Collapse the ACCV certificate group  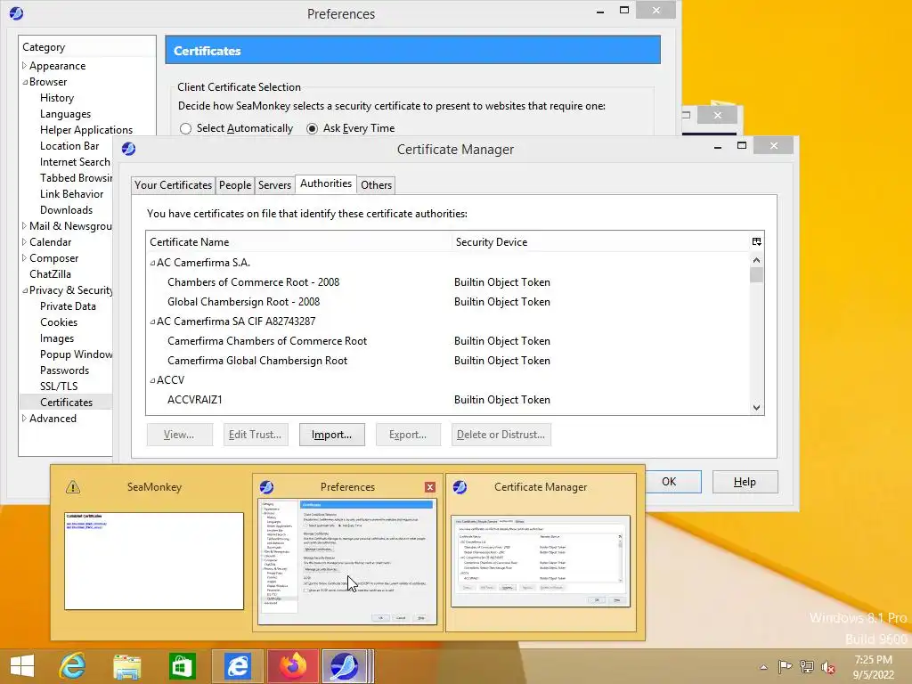tap(152, 380)
